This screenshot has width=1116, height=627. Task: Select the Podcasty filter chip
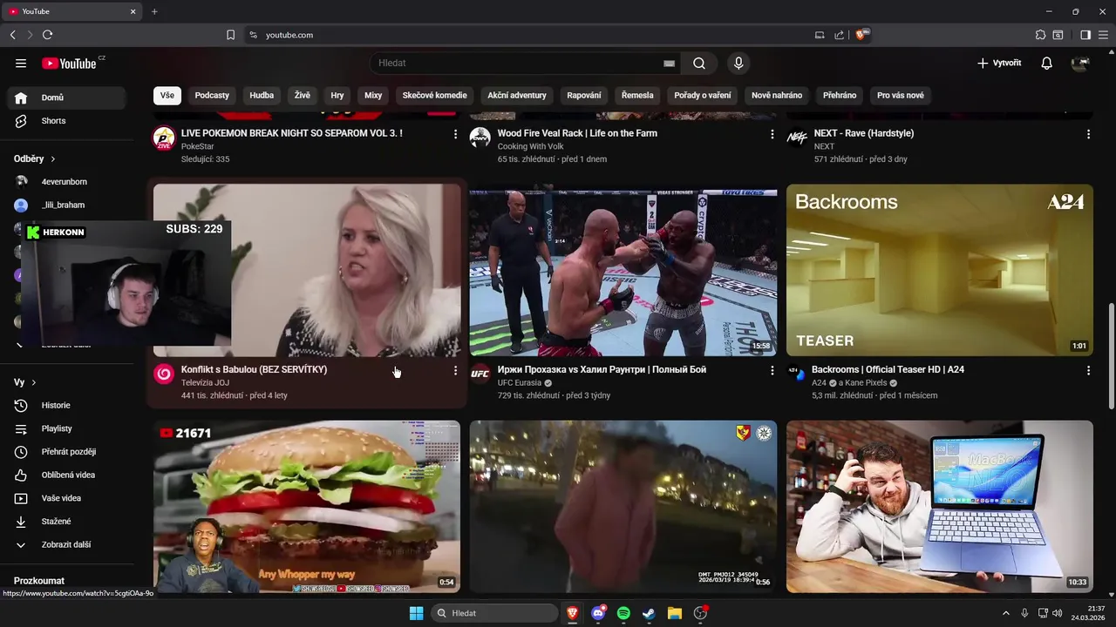point(212,95)
